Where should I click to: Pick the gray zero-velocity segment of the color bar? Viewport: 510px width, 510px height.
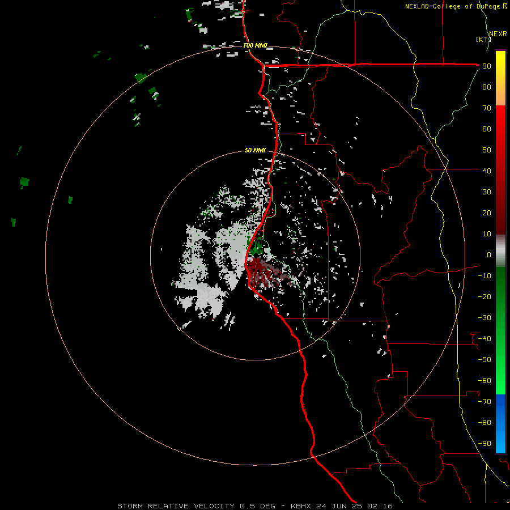pos(500,251)
